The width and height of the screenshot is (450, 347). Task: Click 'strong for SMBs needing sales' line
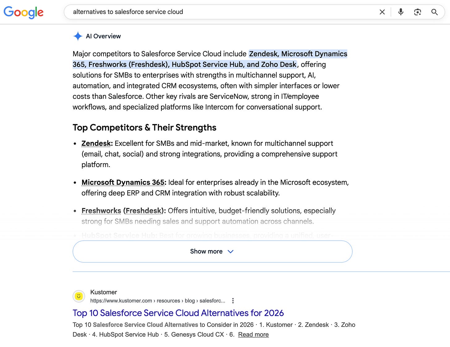click(197, 221)
